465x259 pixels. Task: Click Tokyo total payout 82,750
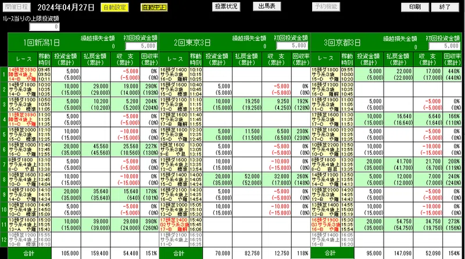(246, 253)
